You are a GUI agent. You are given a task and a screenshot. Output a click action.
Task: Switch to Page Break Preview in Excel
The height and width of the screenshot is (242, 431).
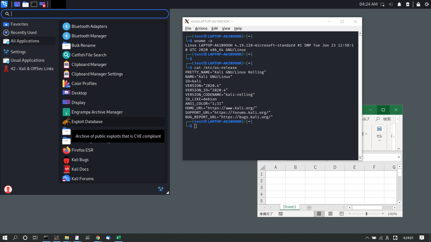pos(342,214)
